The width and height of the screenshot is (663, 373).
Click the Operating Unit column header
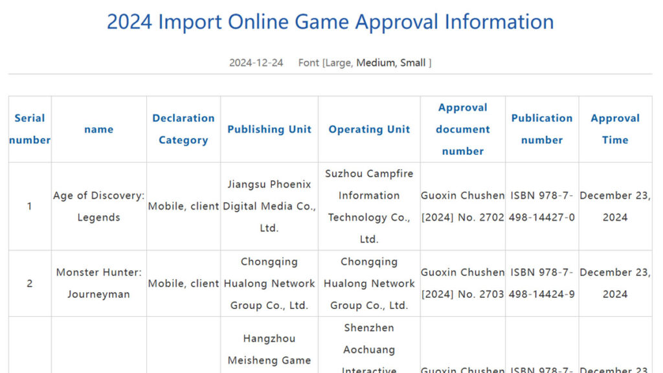pos(369,130)
